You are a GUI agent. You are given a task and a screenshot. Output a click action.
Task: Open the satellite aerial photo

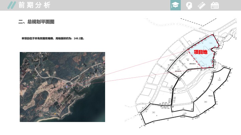coord(62,87)
